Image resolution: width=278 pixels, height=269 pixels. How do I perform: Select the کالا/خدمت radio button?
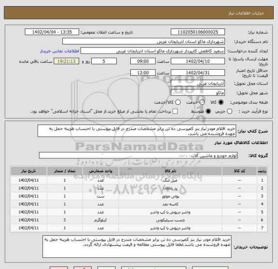(178, 102)
